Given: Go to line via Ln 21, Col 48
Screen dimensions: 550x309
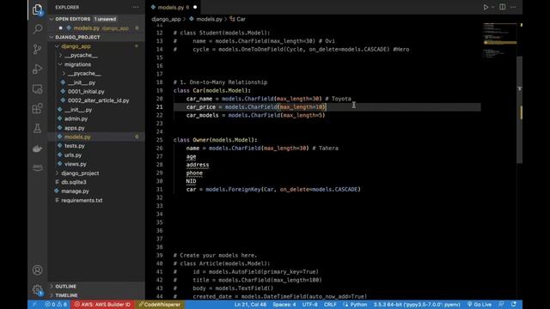Looking at the screenshot, I should pos(250,305).
